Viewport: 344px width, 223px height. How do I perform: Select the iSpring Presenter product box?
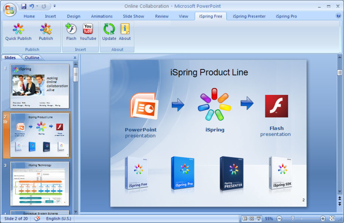232,173
